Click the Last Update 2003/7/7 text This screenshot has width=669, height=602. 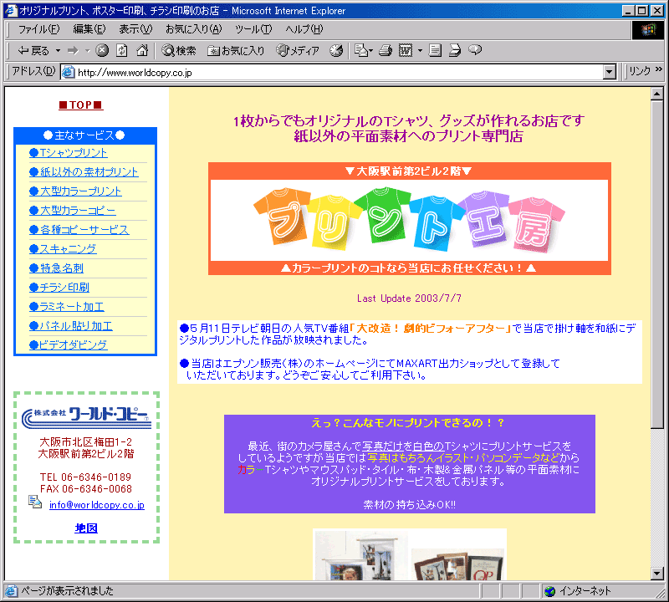tap(409, 298)
